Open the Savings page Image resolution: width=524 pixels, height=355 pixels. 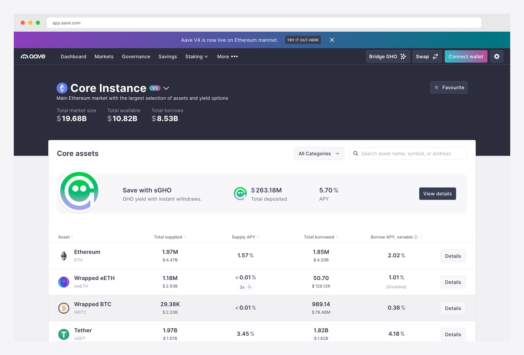click(x=168, y=56)
